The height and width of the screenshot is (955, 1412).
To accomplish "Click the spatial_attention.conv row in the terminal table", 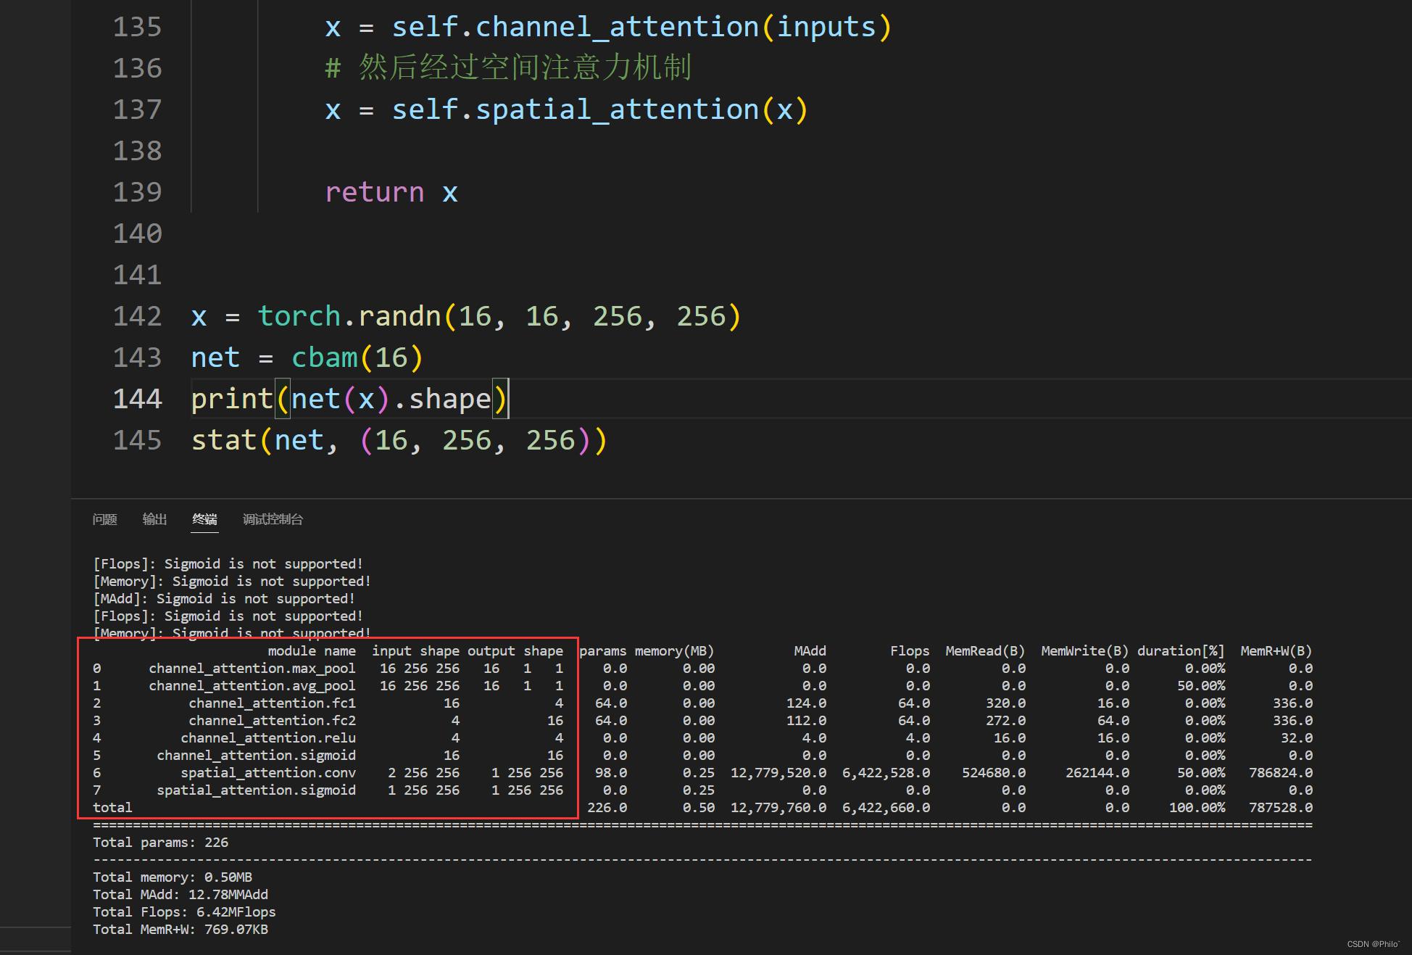I will (268, 772).
